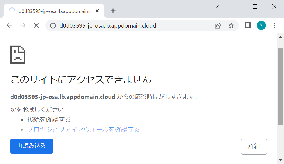Click bold d0d03595-jp-osa.lb.appdomain.cloud in error message

coord(63,97)
